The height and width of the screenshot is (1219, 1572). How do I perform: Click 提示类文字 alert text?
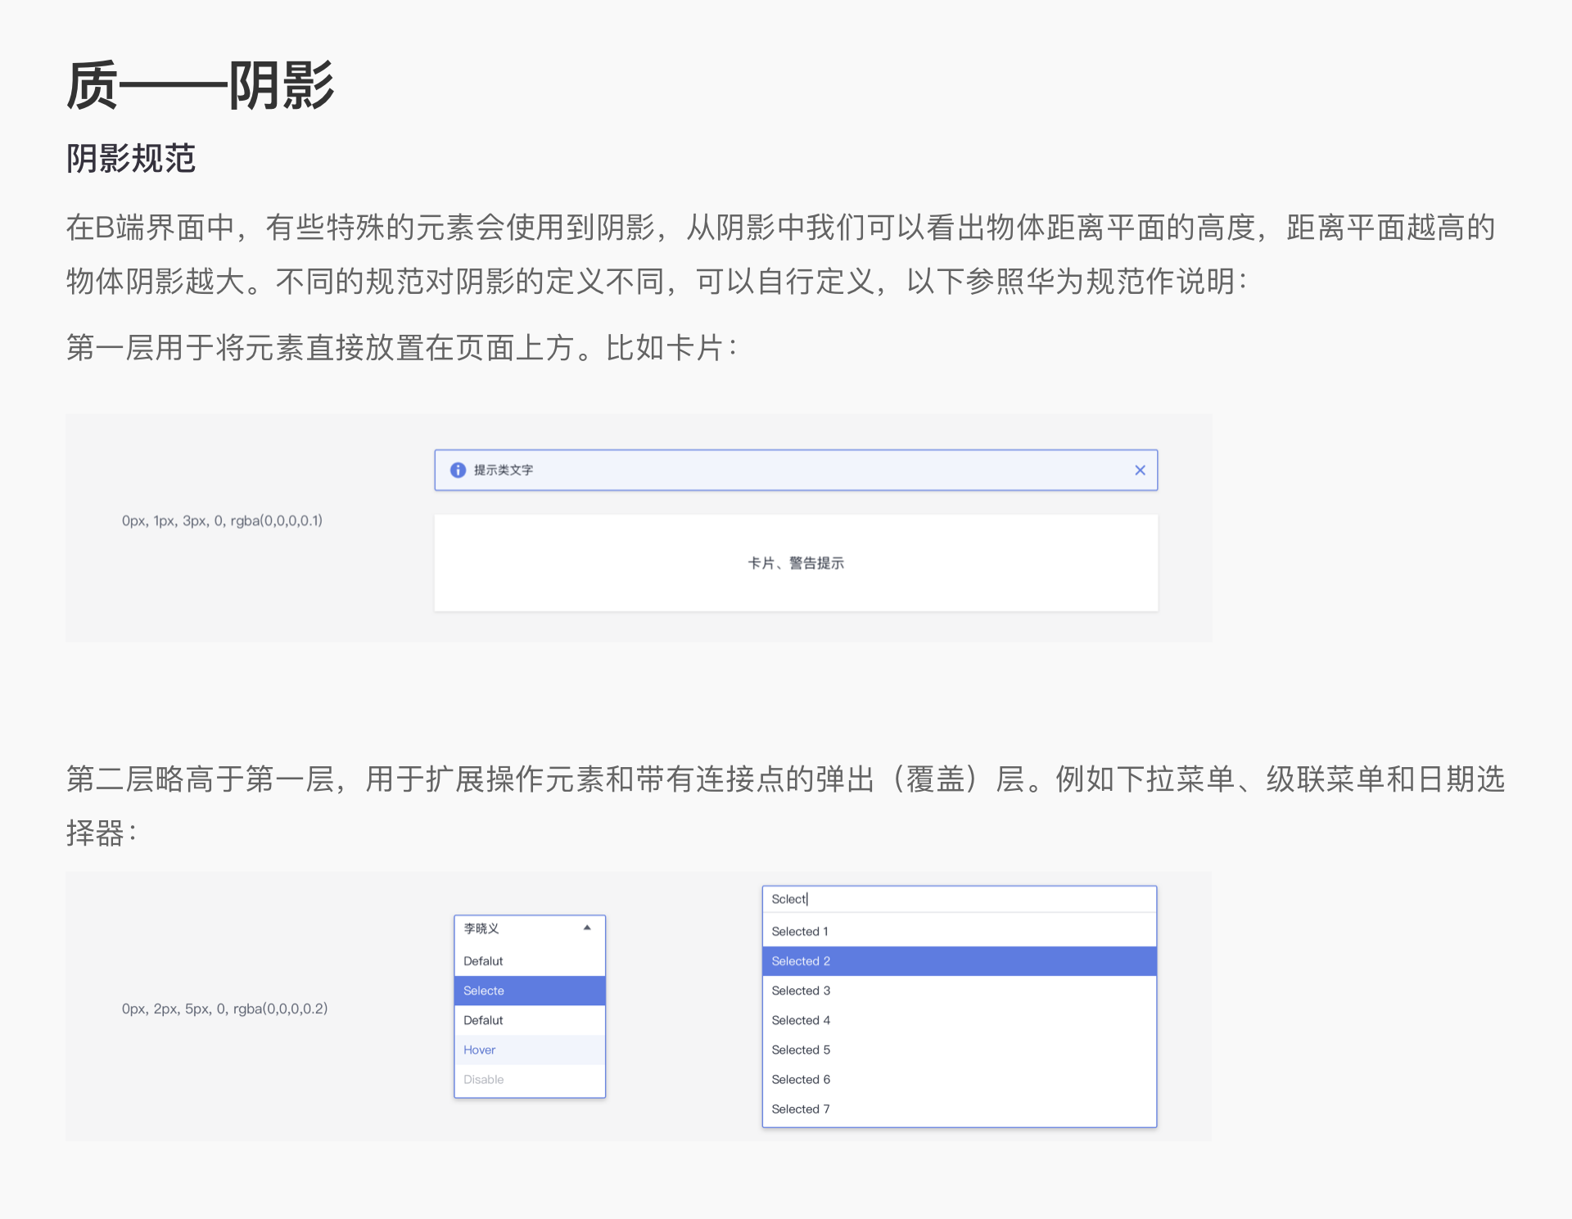(503, 470)
